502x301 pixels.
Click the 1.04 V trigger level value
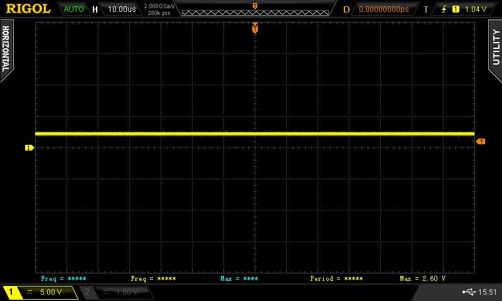click(477, 9)
